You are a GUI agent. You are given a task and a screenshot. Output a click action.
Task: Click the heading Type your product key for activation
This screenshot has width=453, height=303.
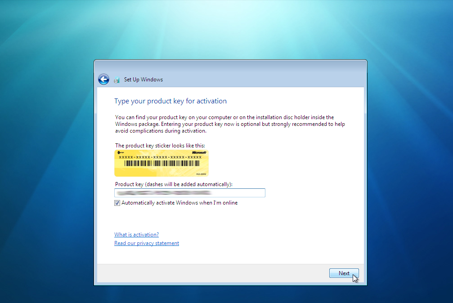pyautogui.click(x=170, y=101)
